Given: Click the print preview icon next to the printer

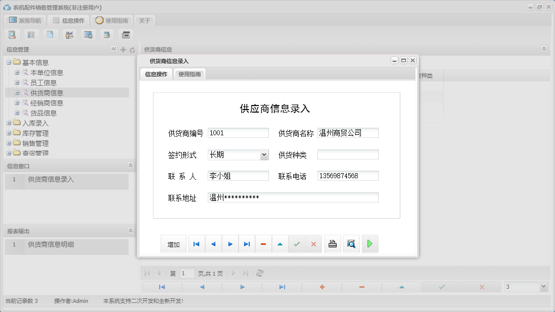Looking at the screenshot, I should coord(351,244).
